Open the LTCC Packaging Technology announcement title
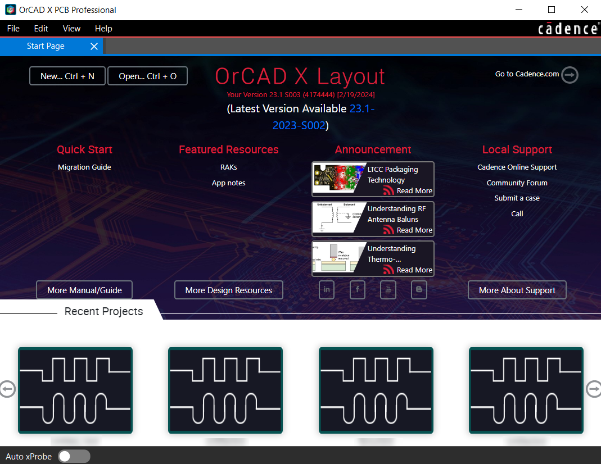This screenshot has height=464, width=601. pos(392,175)
